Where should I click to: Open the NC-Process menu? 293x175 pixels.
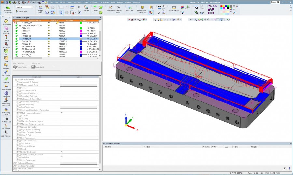click(x=94, y=2)
